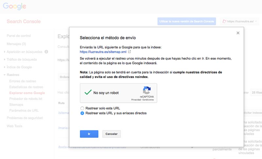
Task: Open Estadísticas de rastreo
Action: (x=26, y=87)
